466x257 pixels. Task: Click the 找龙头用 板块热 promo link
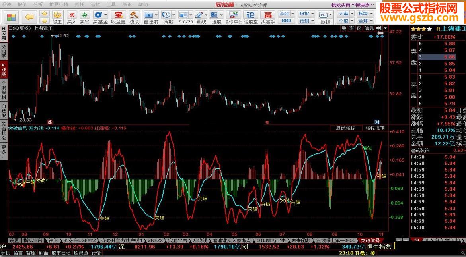(x=353, y=5)
